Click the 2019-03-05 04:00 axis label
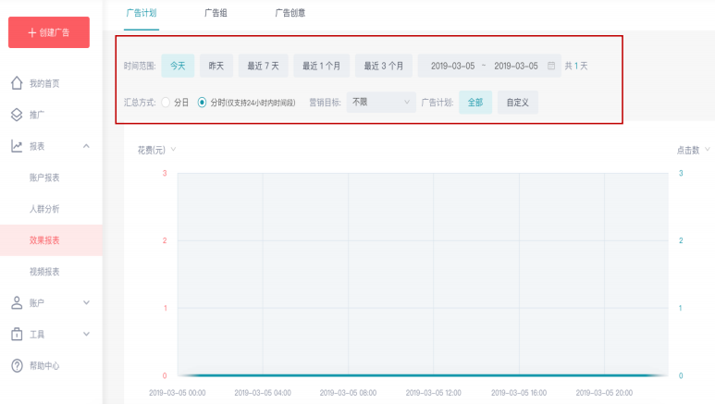The width and height of the screenshot is (715, 404). point(263,393)
